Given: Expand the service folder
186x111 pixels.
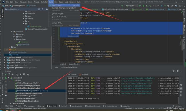Looking at the screenshot, I should coord(23,19).
